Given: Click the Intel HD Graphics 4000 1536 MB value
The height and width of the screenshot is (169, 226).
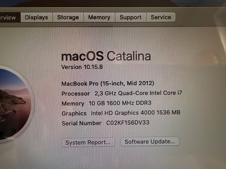Looking at the screenshot, I should [136, 113].
